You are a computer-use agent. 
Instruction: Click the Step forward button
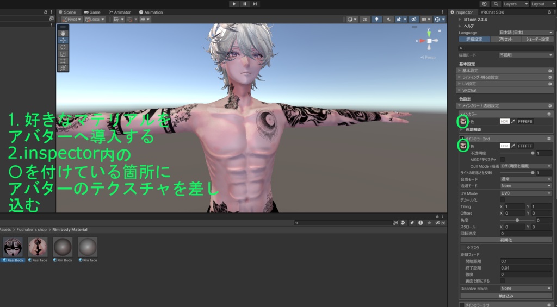pos(255,4)
